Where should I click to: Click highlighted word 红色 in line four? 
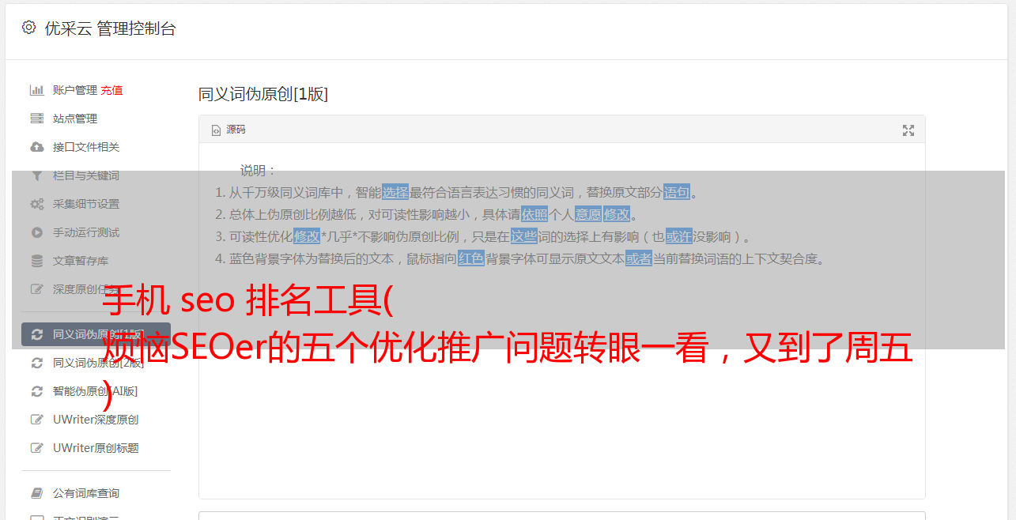coord(471,258)
